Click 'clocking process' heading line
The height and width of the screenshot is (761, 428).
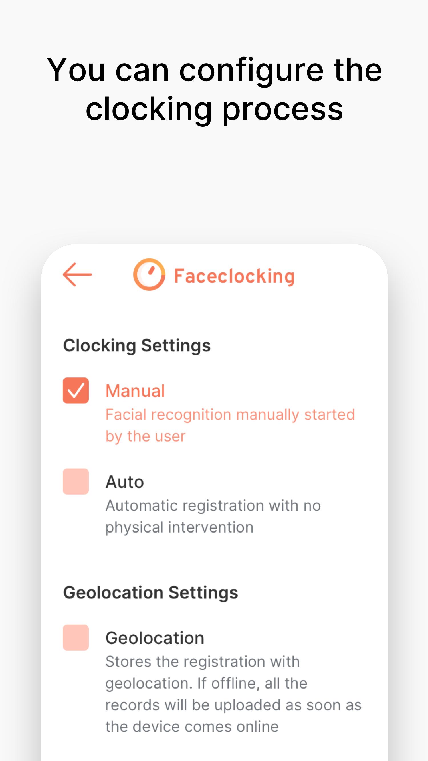pos(214,109)
